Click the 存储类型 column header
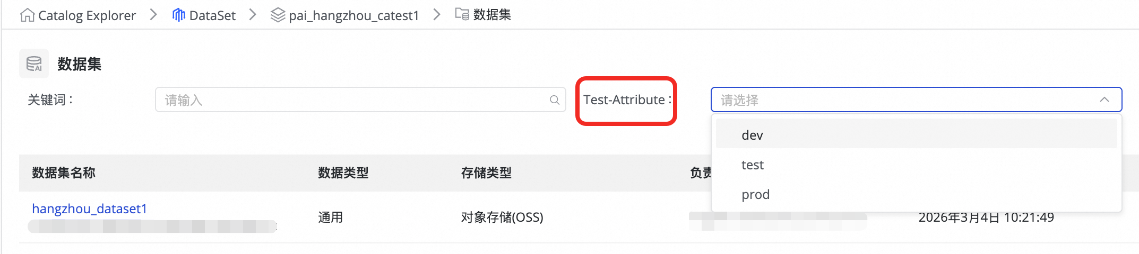This screenshot has height=254, width=1139. (x=486, y=173)
